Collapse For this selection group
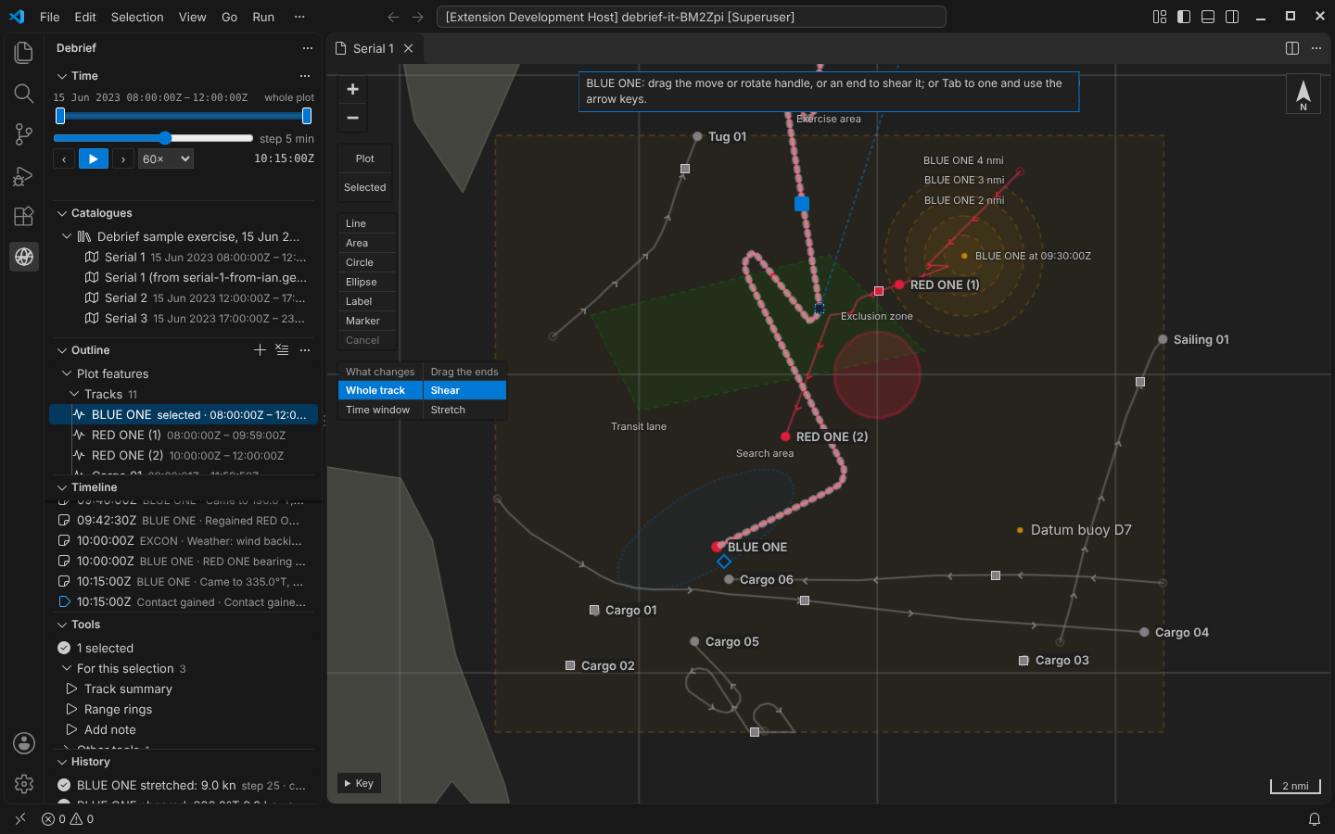 click(x=67, y=668)
